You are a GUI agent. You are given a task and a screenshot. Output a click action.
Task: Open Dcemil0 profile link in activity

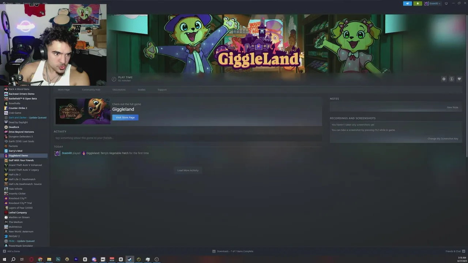pos(67,153)
